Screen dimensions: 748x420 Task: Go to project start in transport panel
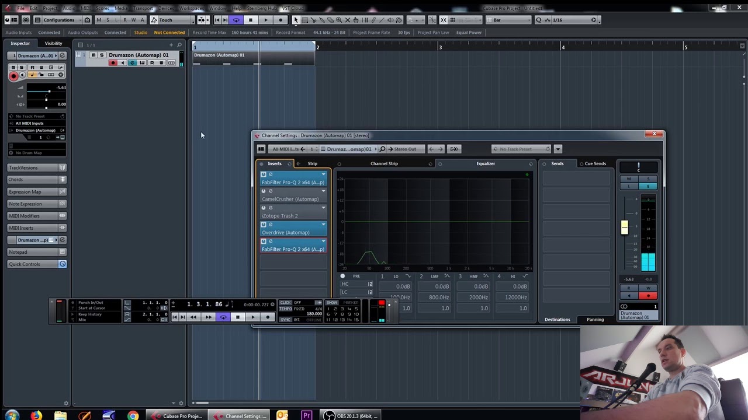click(x=175, y=317)
